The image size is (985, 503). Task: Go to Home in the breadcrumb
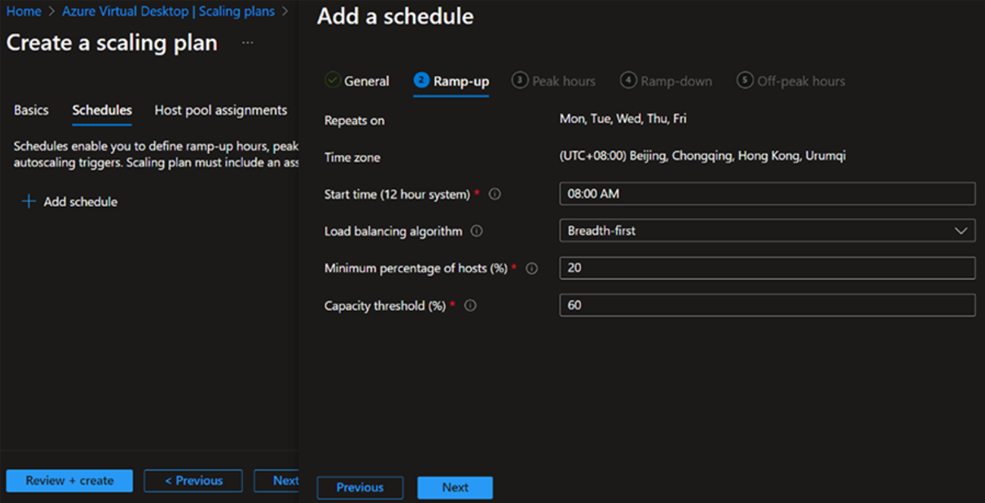(x=24, y=11)
